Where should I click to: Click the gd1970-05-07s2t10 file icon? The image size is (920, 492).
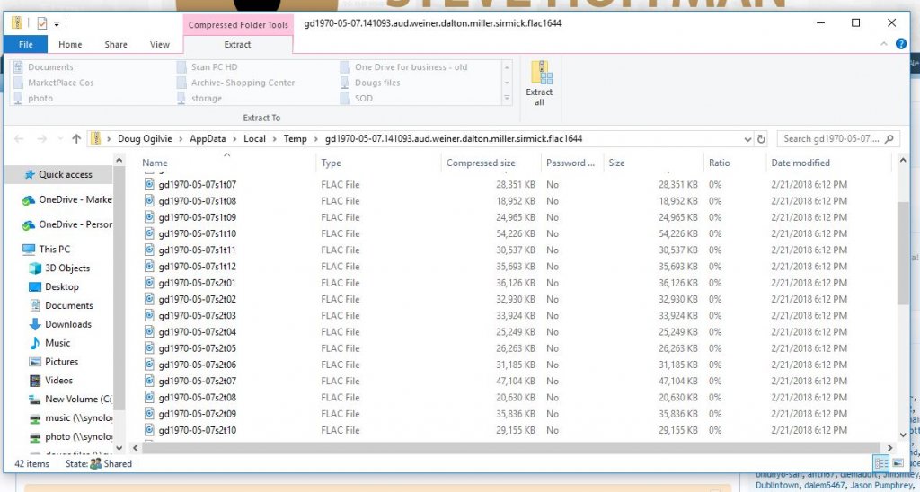coord(150,430)
